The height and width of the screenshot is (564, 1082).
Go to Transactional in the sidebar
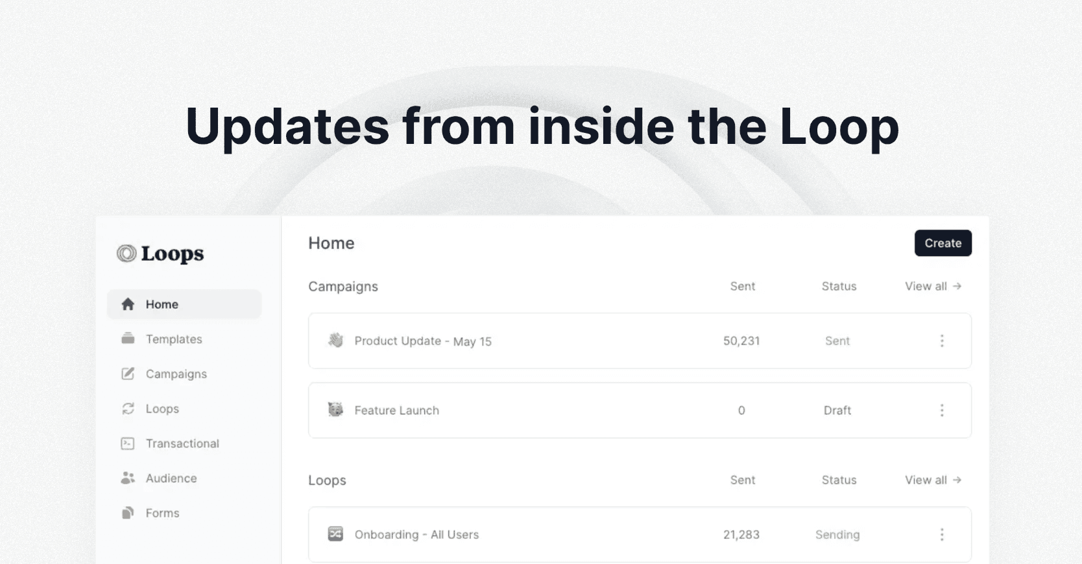(182, 443)
